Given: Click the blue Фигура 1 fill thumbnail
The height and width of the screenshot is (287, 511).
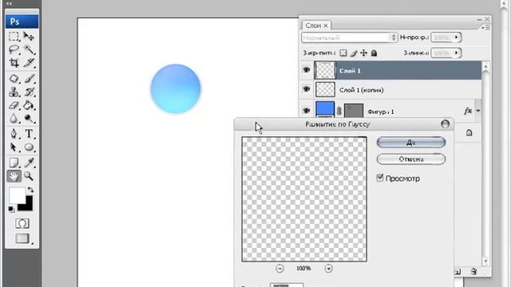Looking at the screenshot, I should click(x=325, y=109).
